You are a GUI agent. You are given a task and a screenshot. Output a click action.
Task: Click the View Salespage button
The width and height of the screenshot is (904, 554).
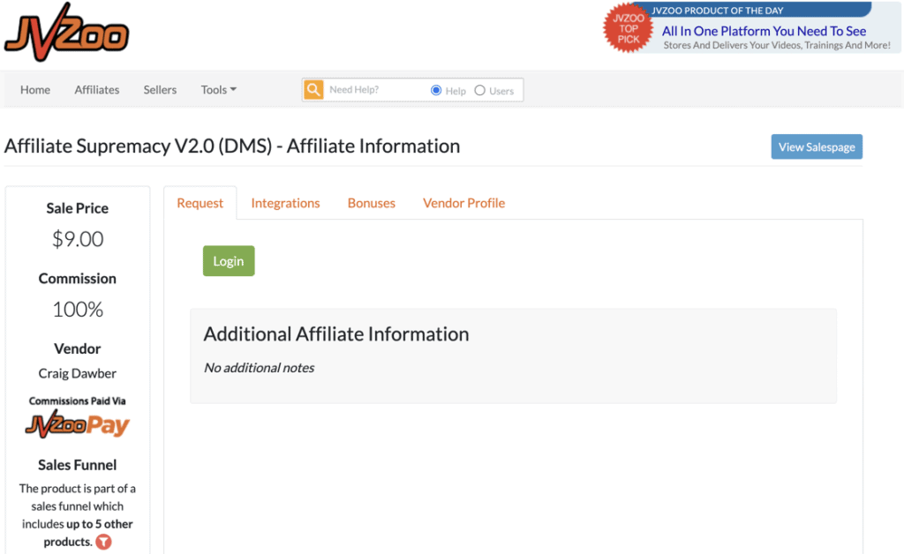pyautogui.click(x=817, y=146)
